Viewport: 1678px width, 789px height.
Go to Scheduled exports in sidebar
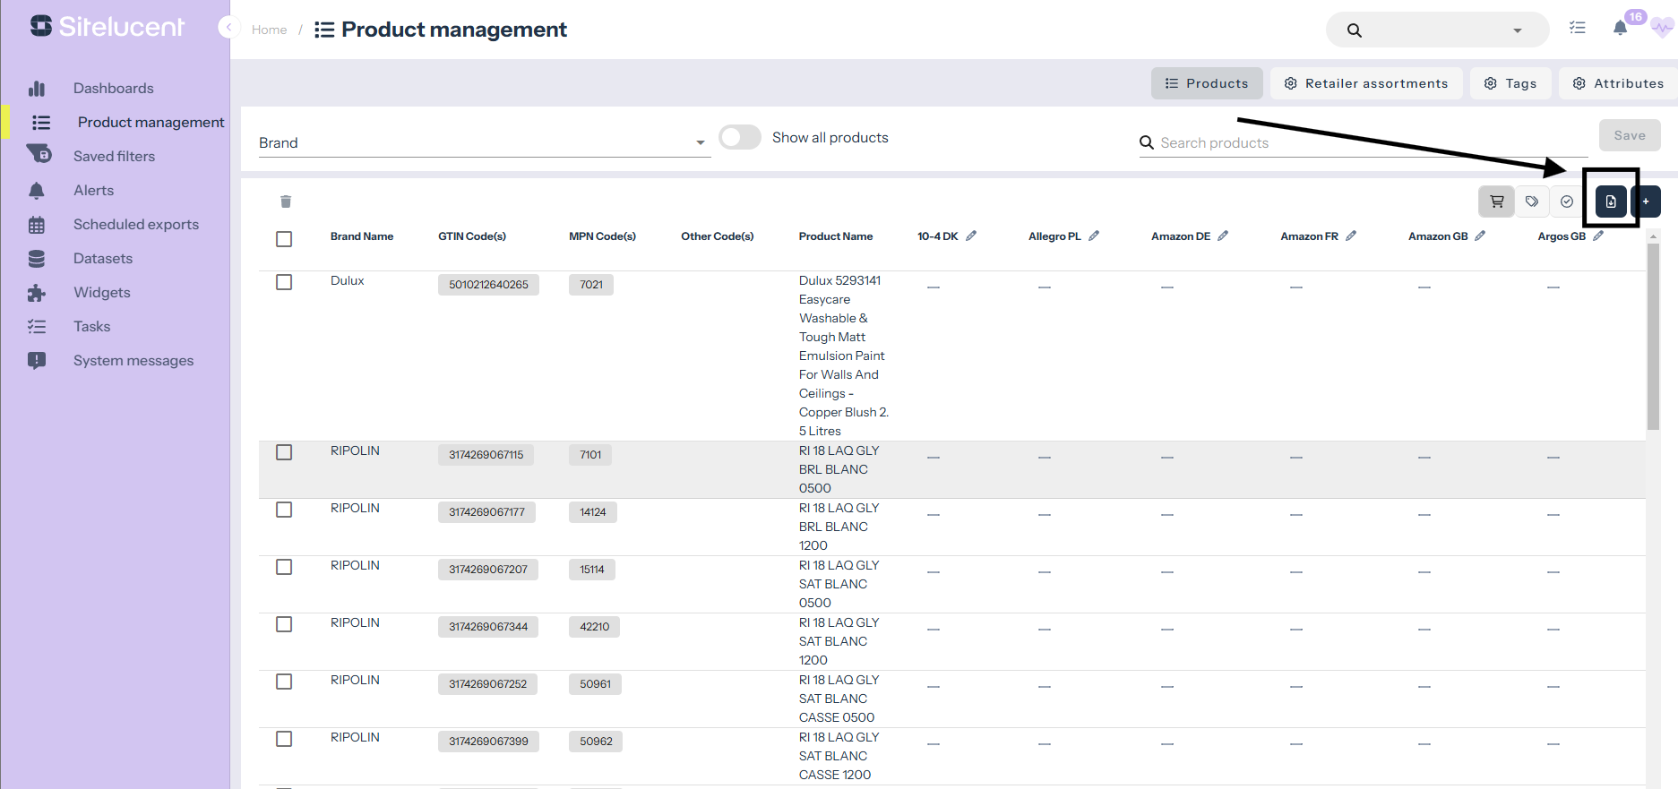tap(136, 225)
